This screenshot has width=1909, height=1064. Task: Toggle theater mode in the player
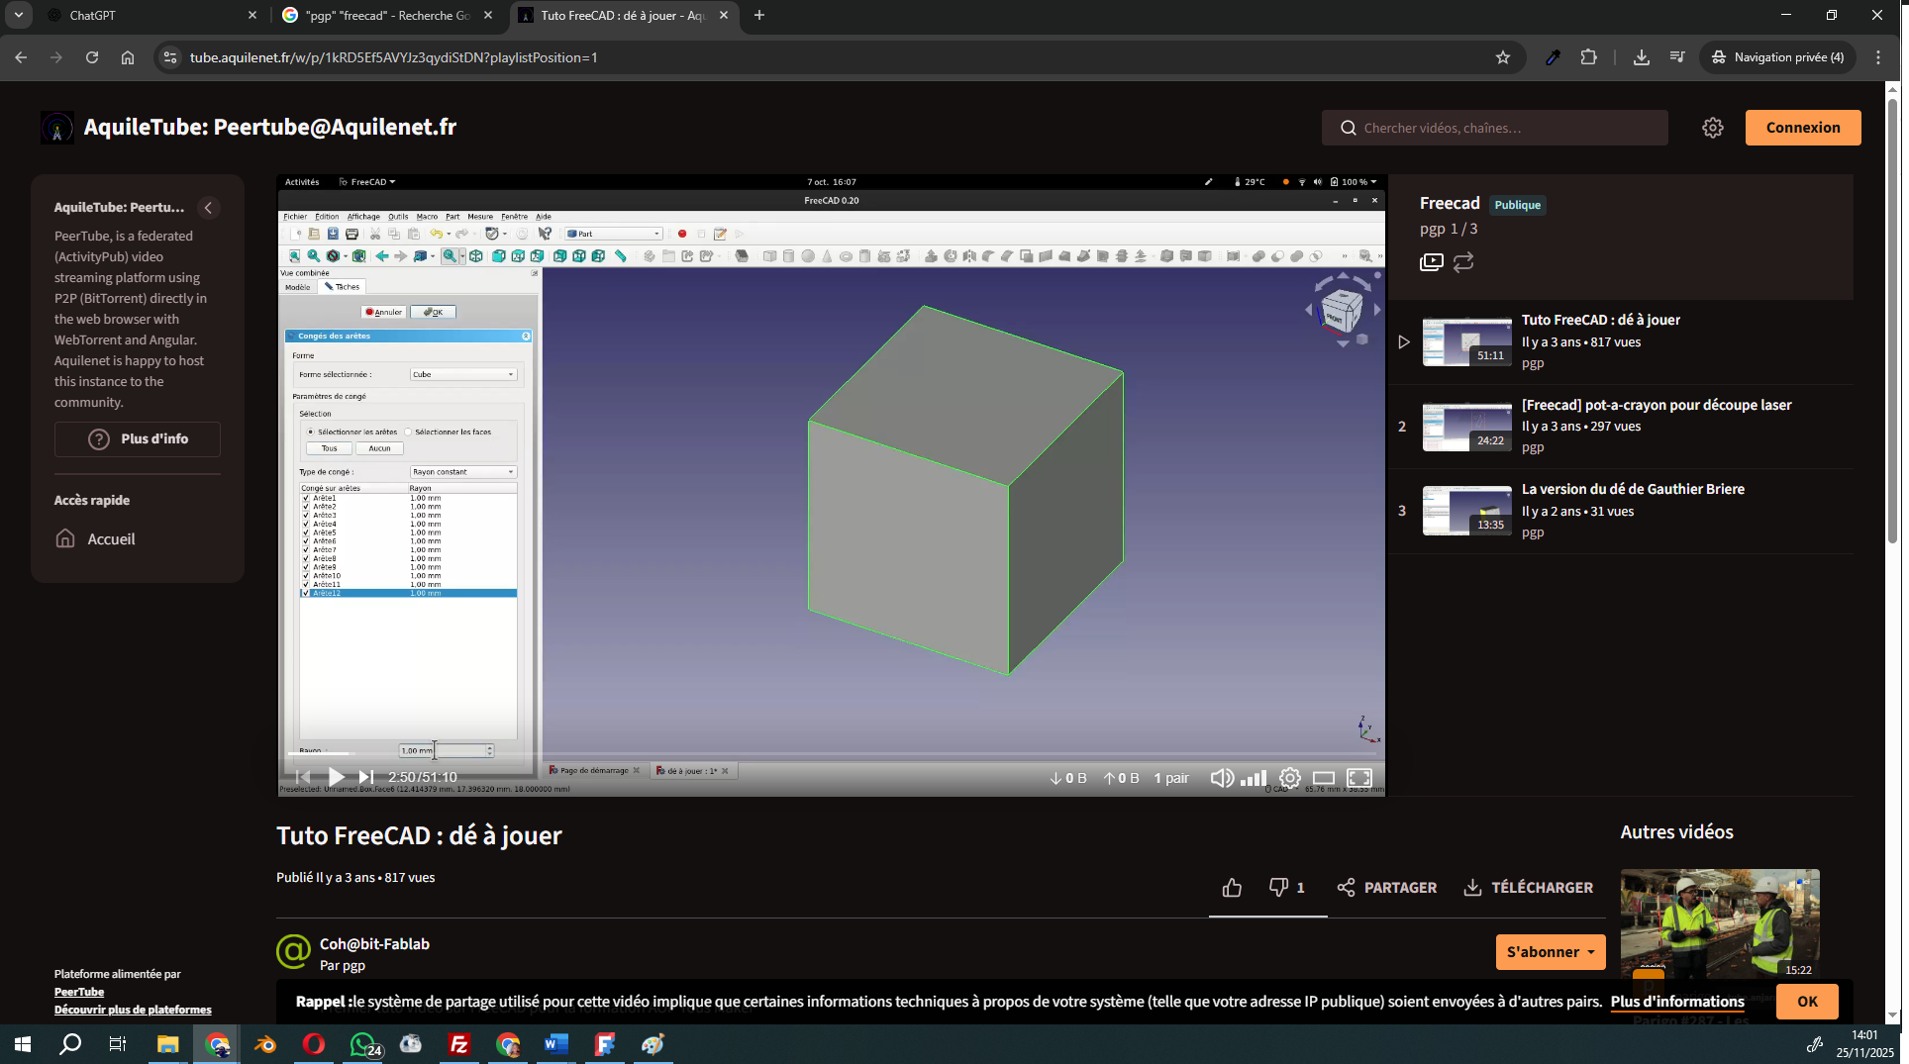(x=1324, y=778)
